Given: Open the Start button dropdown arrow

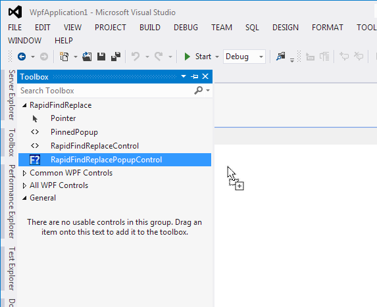Looking at the screenshot, I should 217,57.
